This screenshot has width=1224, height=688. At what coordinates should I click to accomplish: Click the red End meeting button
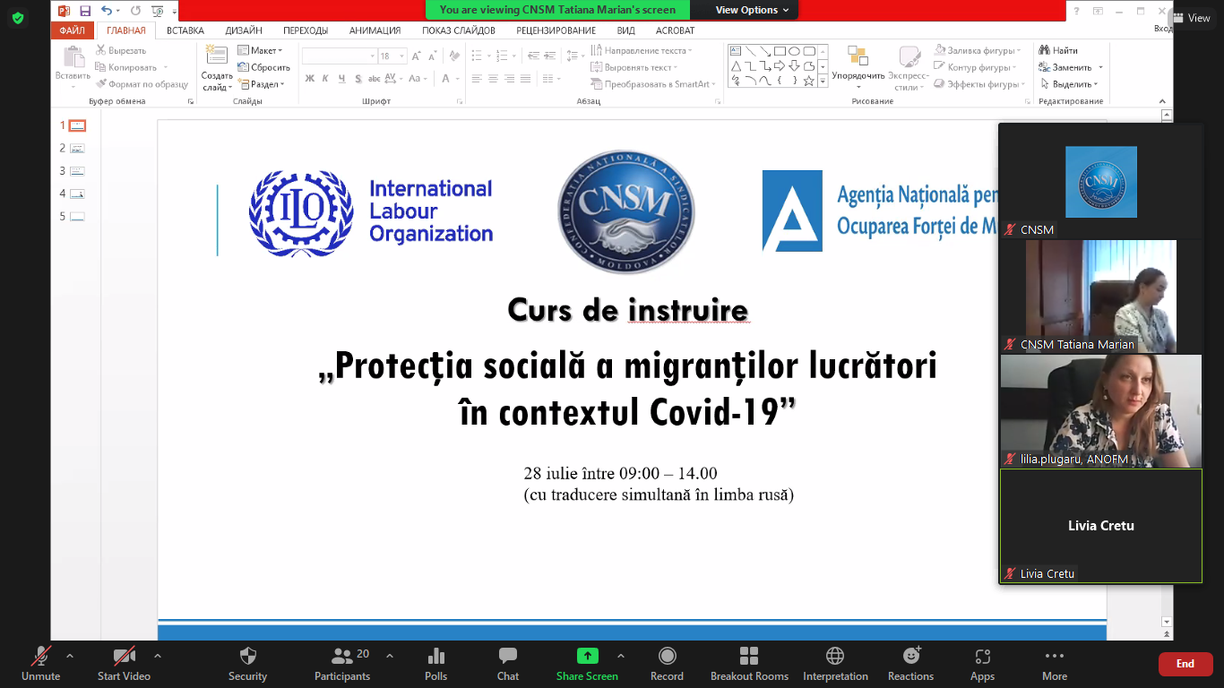click(x=1185, y=664)
